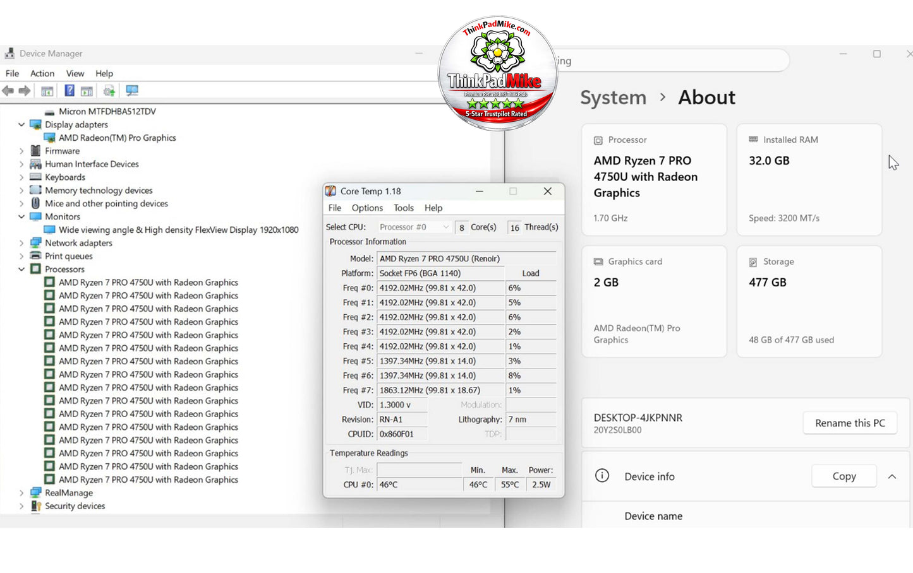Open the Storage card showing 477 GB
The width and height of the screenshot is (913, 573).
pyautogui.click(x=809, y=302)
